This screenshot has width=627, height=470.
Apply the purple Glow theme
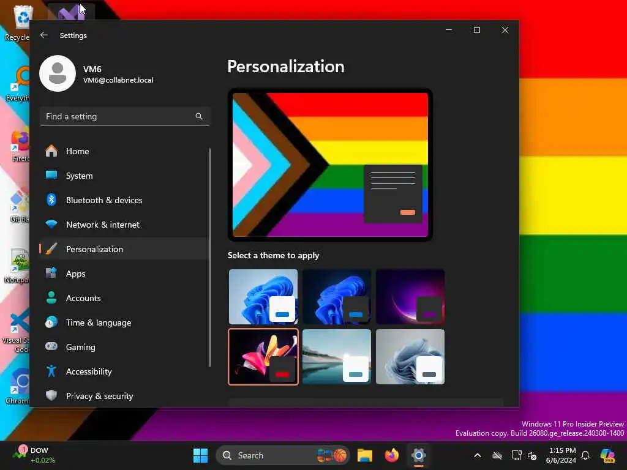(410, 297)
